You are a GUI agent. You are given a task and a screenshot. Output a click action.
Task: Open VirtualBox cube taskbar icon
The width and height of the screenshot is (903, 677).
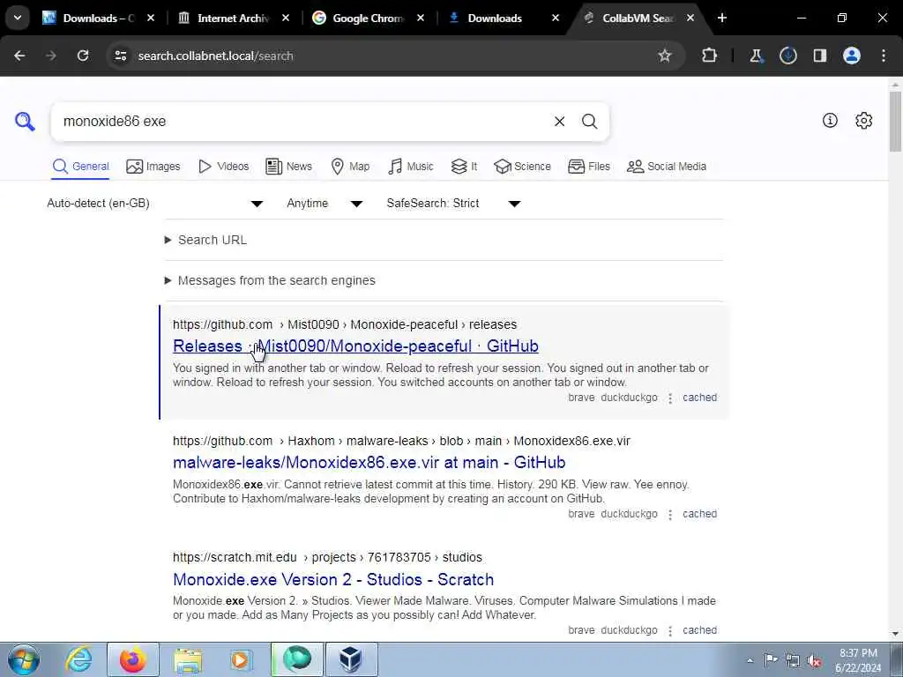[351, 659]
